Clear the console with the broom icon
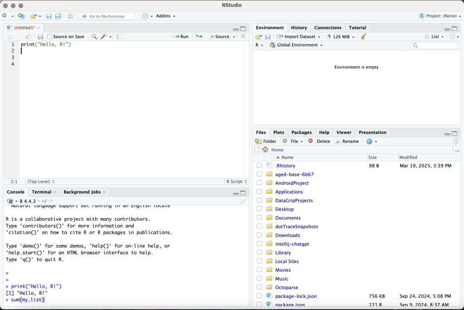This screenshot has height=310, width=464. 243,201
